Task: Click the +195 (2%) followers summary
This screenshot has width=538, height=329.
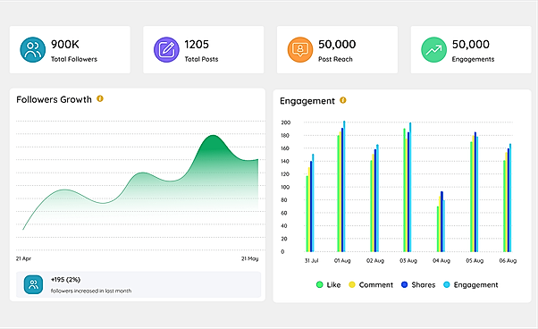Action: tap(65, 280)
